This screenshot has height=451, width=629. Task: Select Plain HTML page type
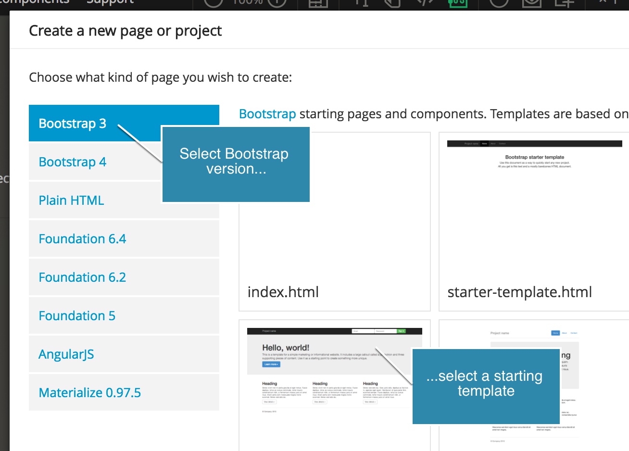tap(71, 200)
